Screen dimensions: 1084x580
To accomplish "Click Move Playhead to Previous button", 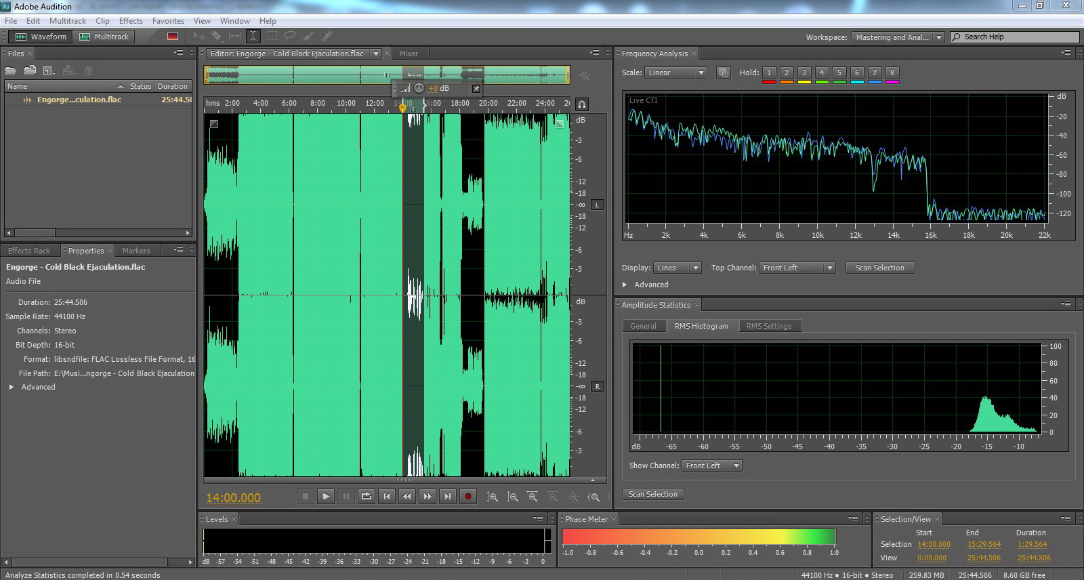I will point(387,497).
